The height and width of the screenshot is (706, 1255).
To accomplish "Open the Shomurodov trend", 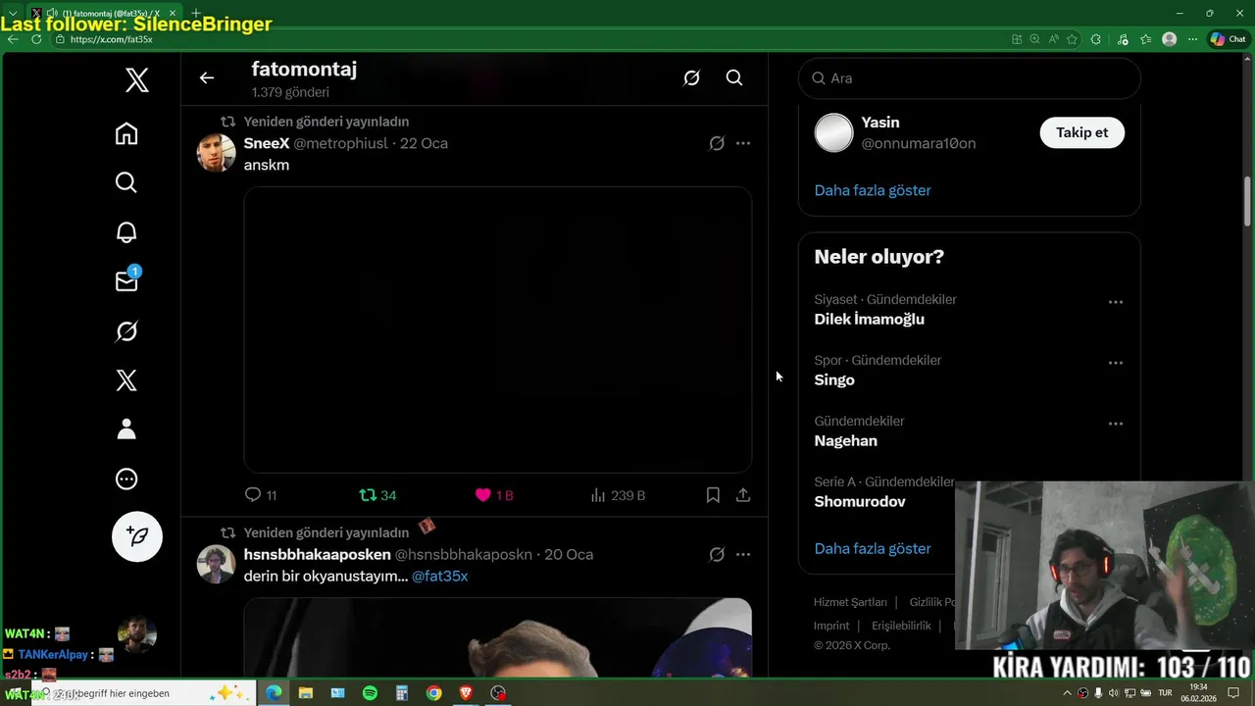I will [x=860, y=501].
